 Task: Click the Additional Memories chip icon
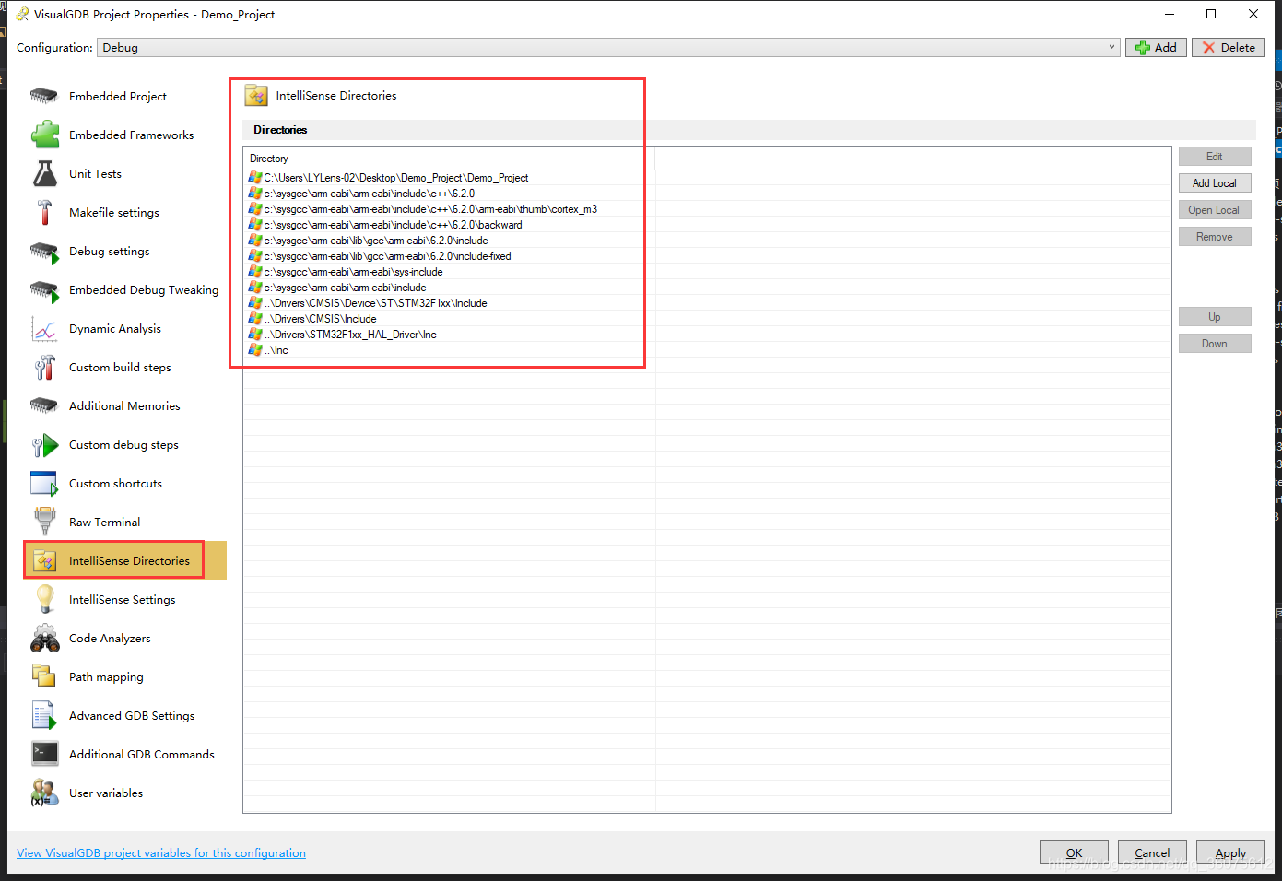coord(44,405)
